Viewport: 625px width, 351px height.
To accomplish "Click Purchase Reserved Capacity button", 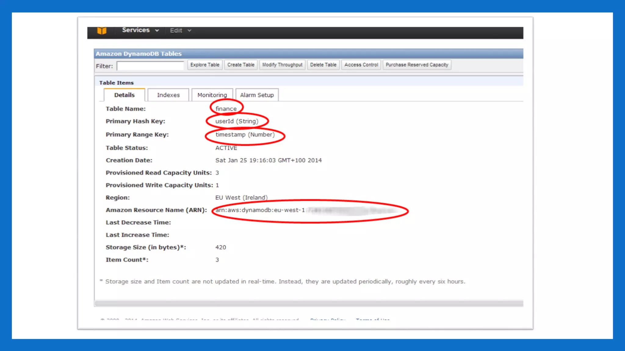I will point(417,65).
